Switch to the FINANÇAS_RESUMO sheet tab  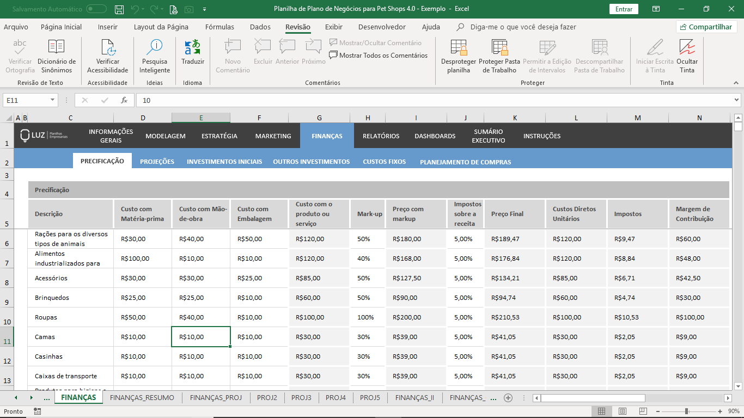click(142, 398)
